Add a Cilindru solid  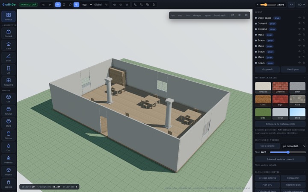pyautogui.click(x=9, y=135)
